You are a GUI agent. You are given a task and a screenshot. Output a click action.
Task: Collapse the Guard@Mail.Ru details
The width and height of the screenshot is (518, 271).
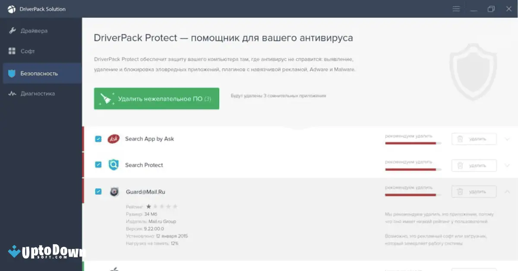(x=507, y=192)
